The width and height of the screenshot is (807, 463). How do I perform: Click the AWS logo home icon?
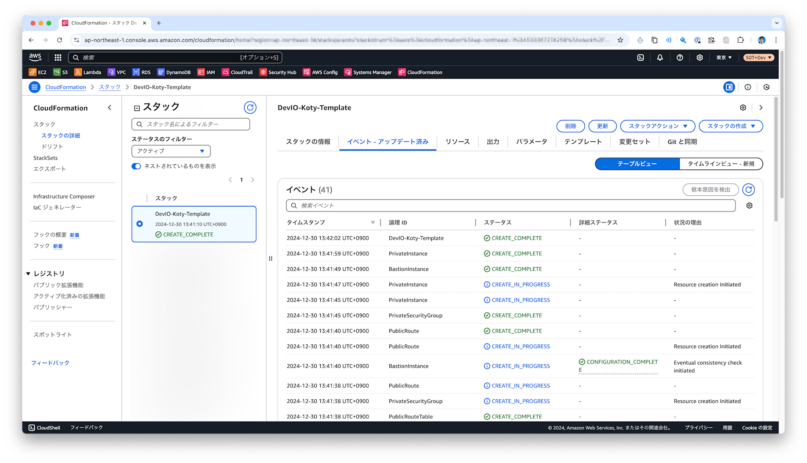pyautogui.click(x=35, y=58)
